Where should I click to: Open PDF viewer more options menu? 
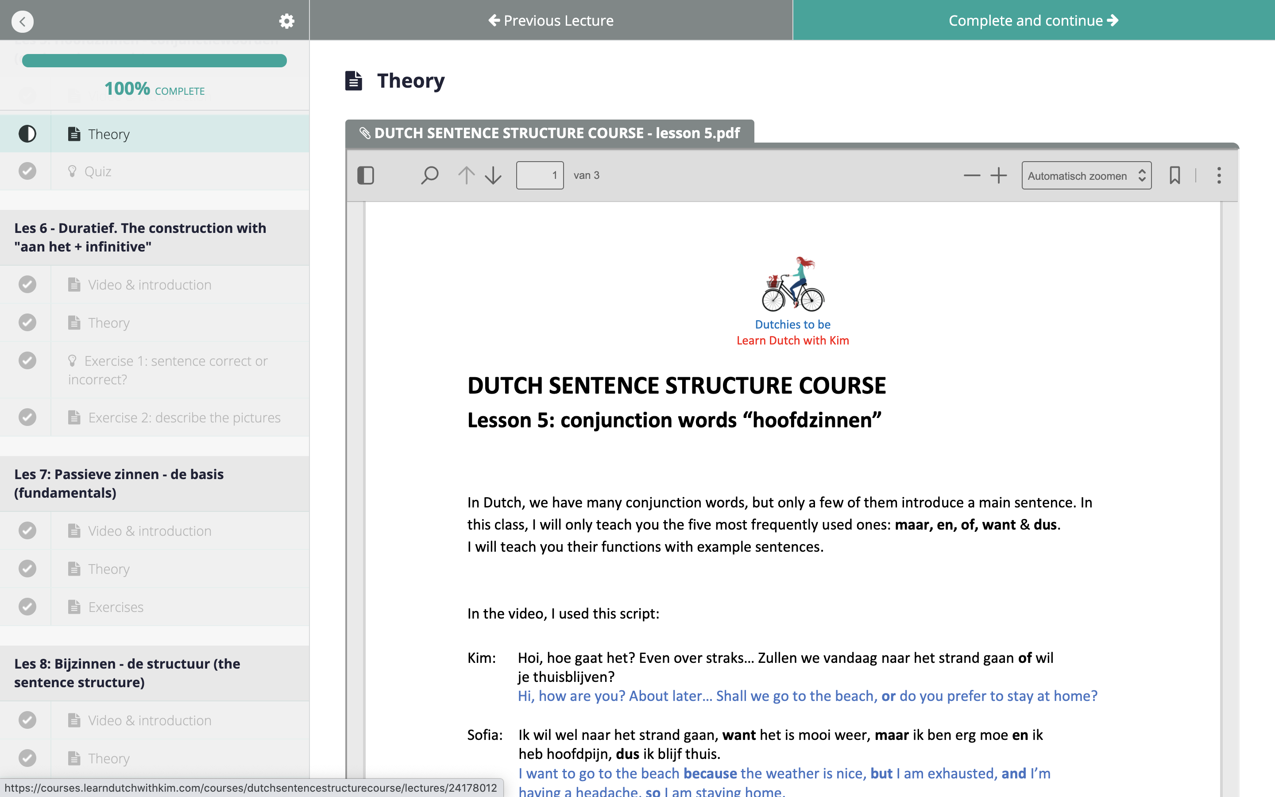(x=1219, y=175)
